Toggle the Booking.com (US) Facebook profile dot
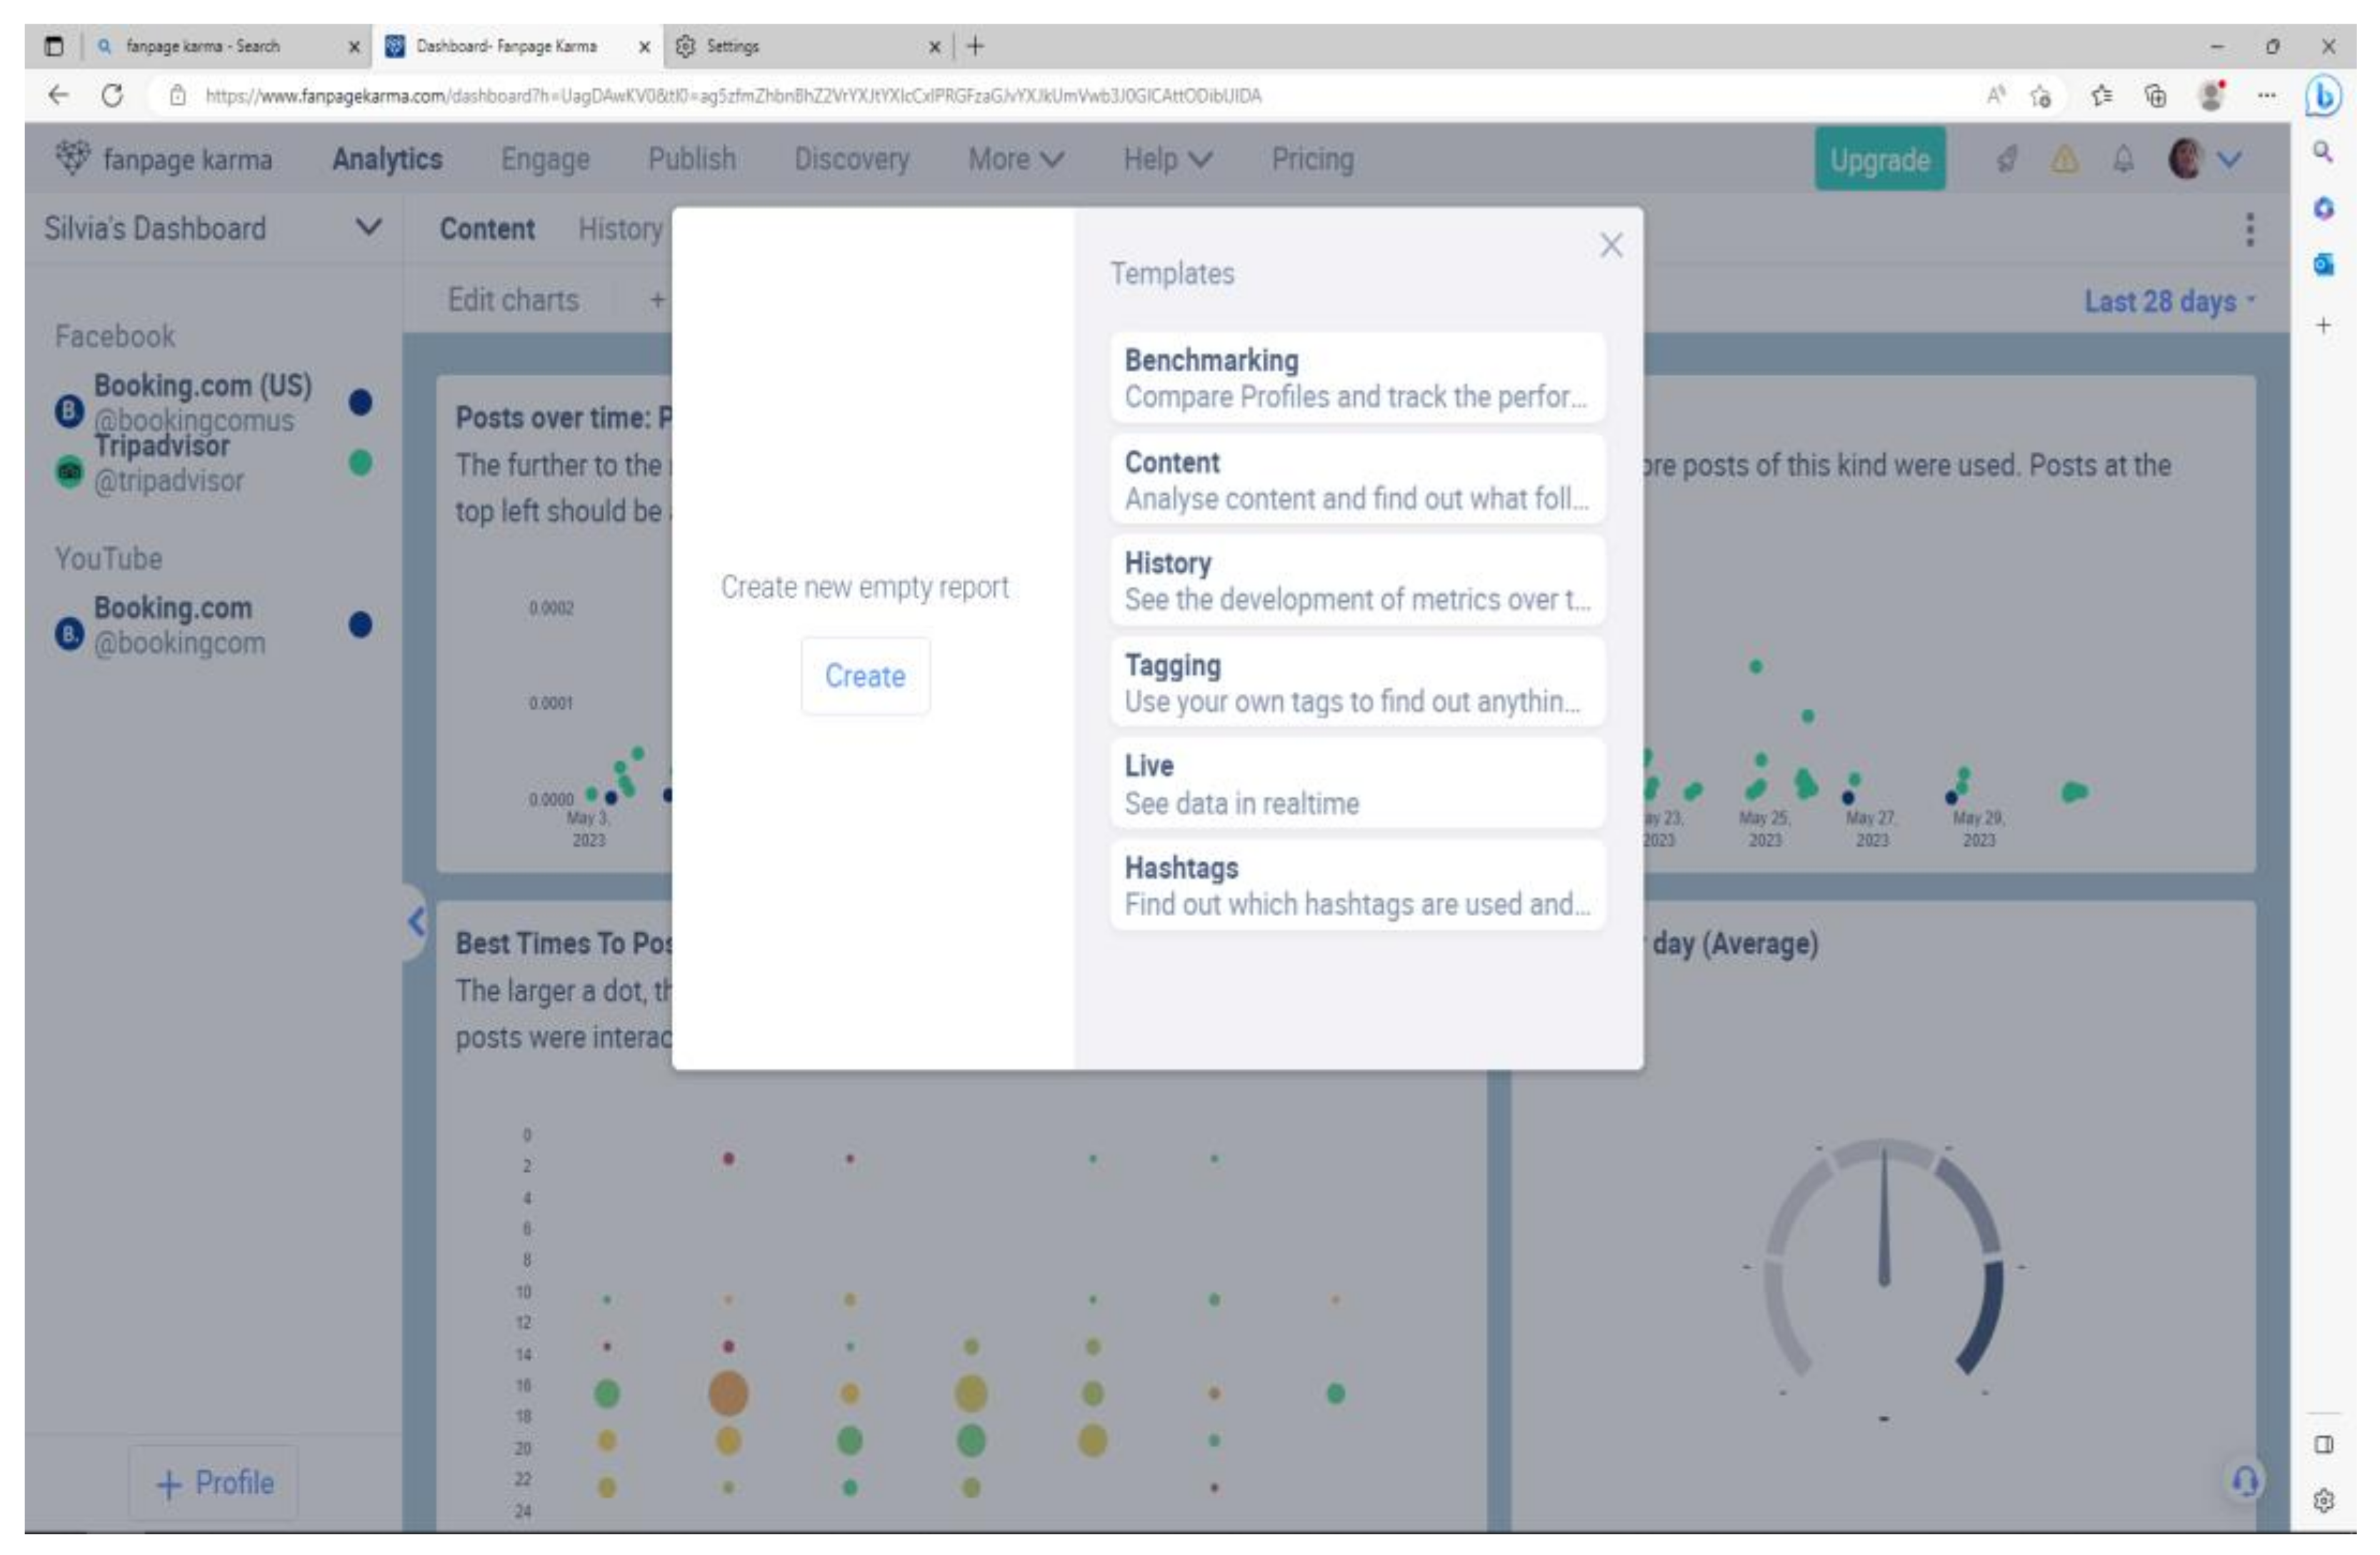 point(360,402)
